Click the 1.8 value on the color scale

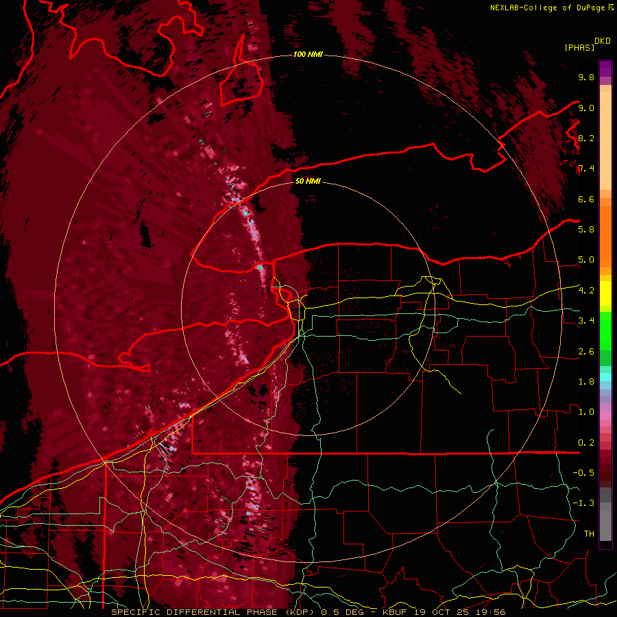click(x=586, y=382)
